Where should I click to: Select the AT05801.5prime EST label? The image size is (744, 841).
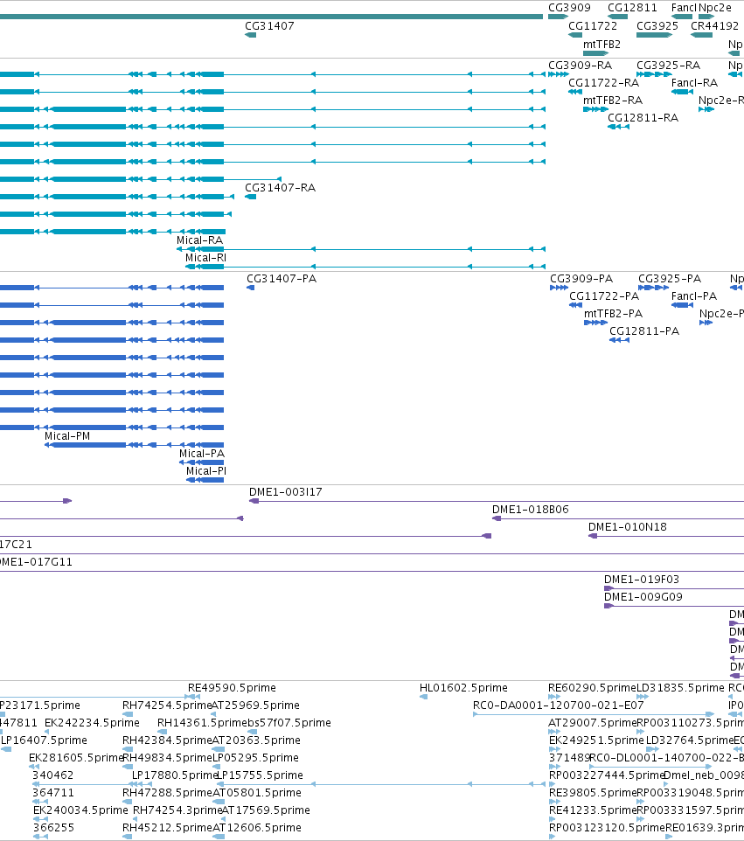[x=257, y=793]
